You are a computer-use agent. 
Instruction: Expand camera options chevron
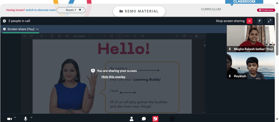[15, 117]
